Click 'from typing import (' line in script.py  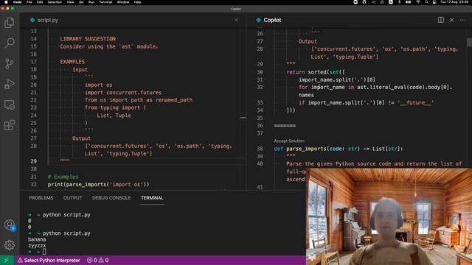[115, 107]
